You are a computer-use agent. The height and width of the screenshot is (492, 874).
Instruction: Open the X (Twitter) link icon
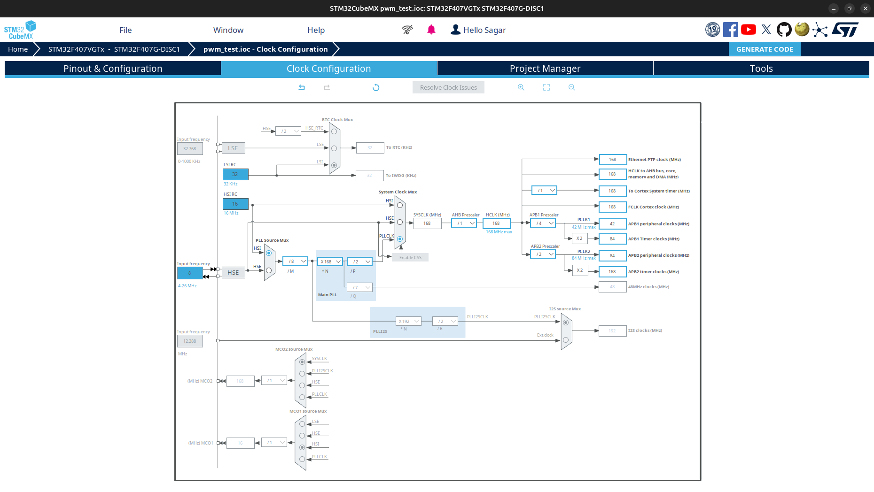click(x=766, y=30)
